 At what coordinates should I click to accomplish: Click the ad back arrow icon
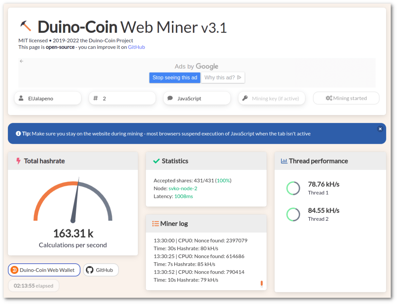(22, 61)
